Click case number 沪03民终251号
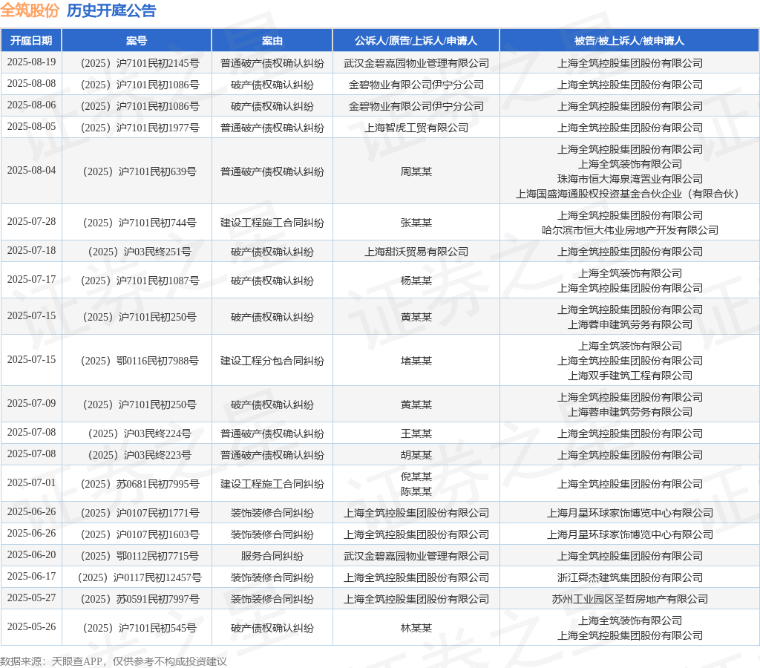The image size is (760, 668). pos(140,252)
